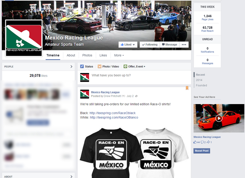Open the three-dots more options menu
This screenshot has width=245, height=178.
184,45
